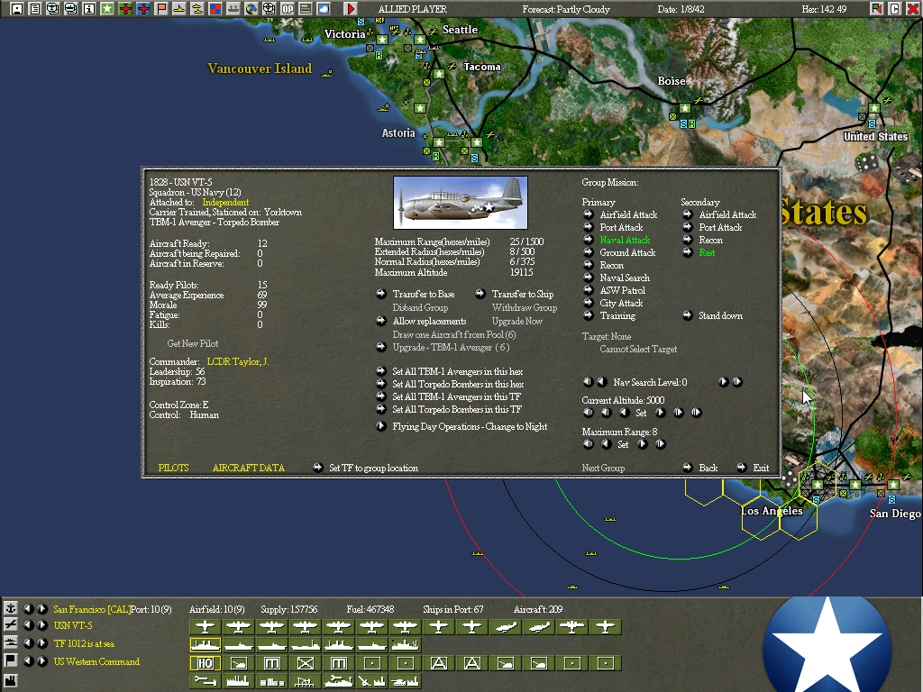Open the PILOTS tab
923x692 pixels.
tap(174, 468)
